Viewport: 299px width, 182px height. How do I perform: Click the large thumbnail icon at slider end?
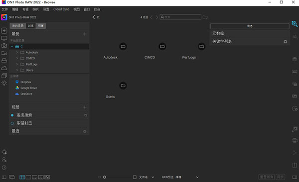pyautogui.click(x=135, y=177)
